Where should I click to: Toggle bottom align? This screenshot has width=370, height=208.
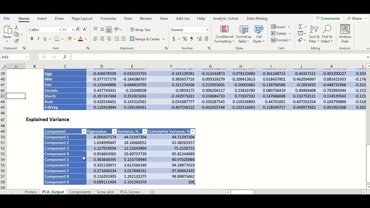109,29
